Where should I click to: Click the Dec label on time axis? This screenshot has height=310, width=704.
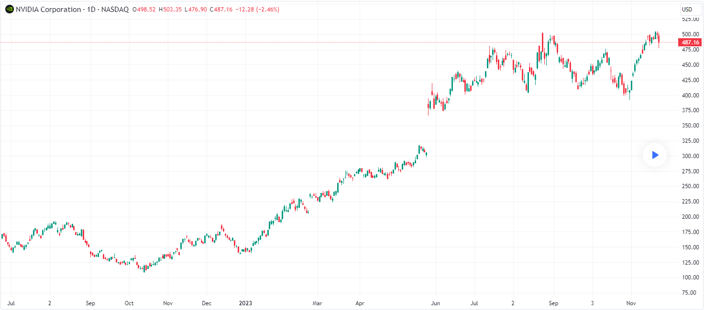coord(206,303)
